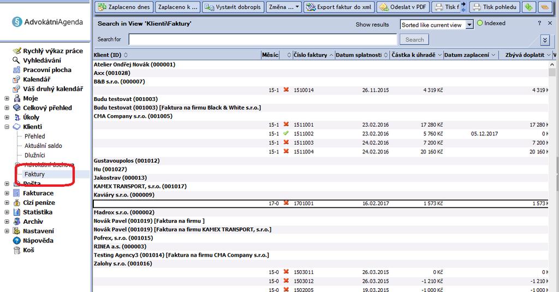Open Nápověda help icon
The width and height of the screenshot is (559, 292).
17,241
